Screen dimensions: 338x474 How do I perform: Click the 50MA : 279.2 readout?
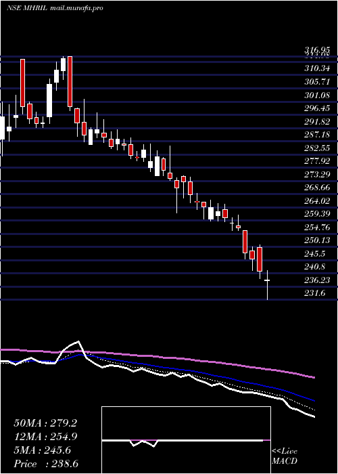pyautogui.click(x=45, y=423)
